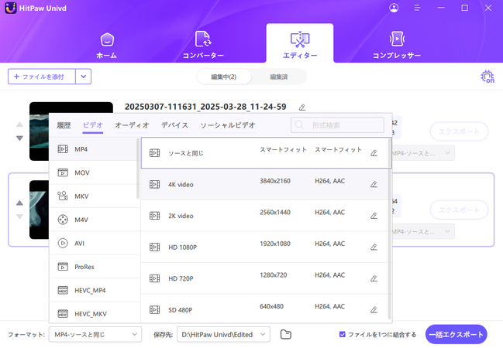Click the 4K video preset film icon
The width and height of the screenshot is (503, 348).
155,184
